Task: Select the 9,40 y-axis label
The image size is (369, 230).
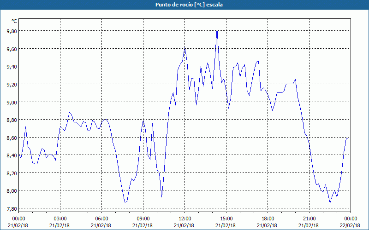Action: tap(12, 67)
